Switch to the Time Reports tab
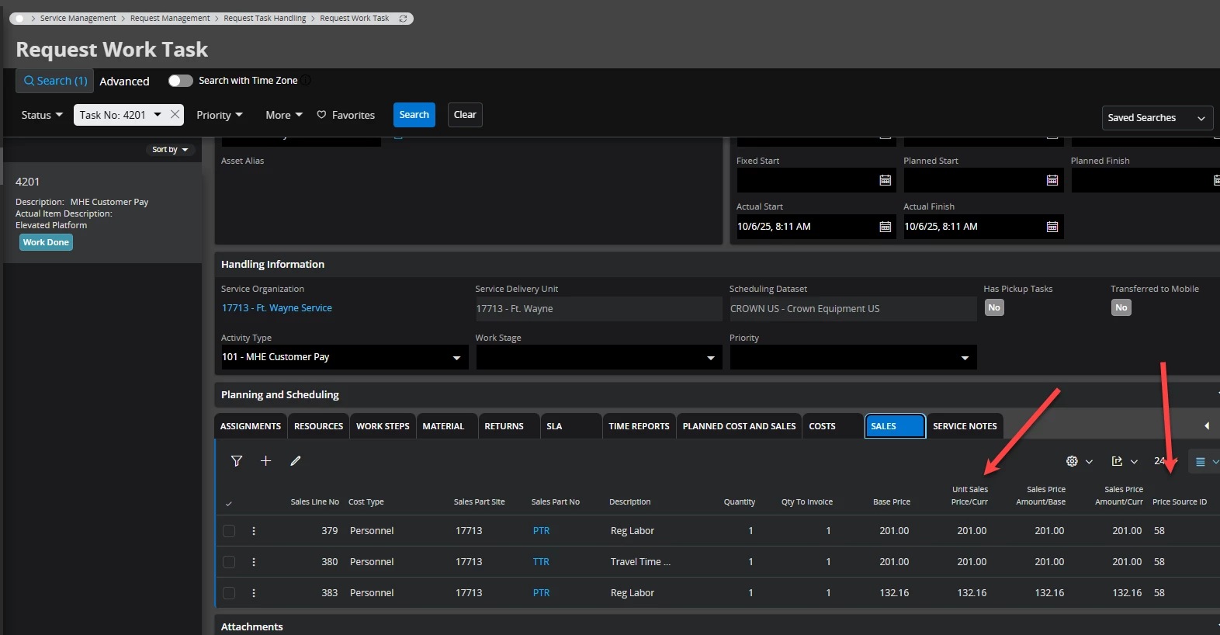 (639, 426)
